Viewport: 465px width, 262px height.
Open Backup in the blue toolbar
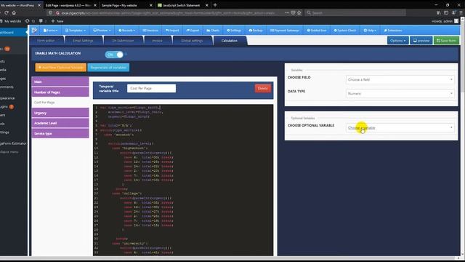pyautogui.click(x=256, y=31)
